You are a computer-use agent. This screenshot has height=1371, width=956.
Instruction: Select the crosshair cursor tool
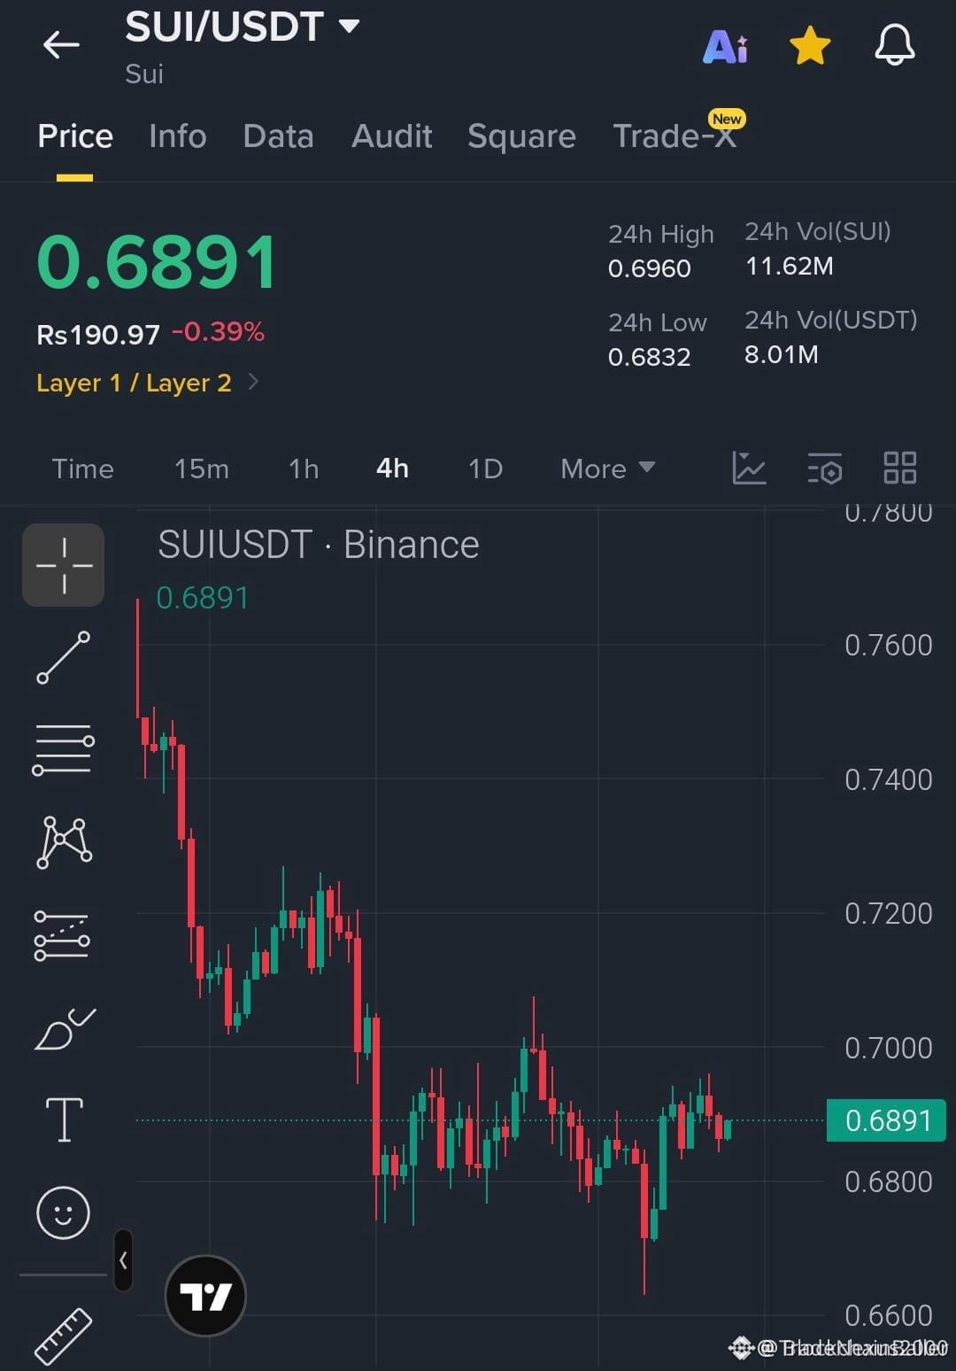pyautogui.click(x=64, y=565)
